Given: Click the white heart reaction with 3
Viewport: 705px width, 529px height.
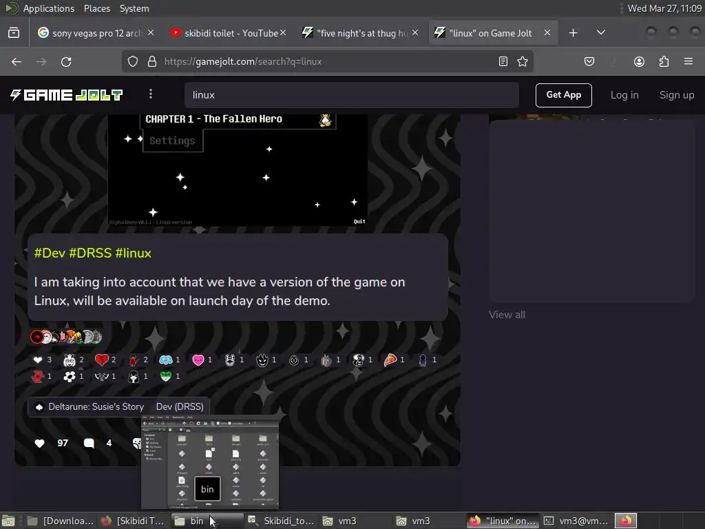Looking at the screenshot, I should click(43, 360).
